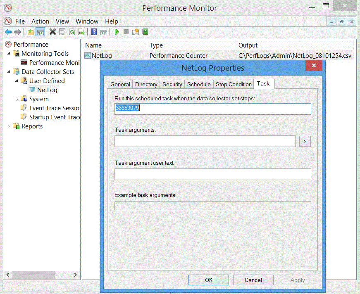Open the View menu
This screenshot has height=294, width=360.
click(x=62, y=21)
